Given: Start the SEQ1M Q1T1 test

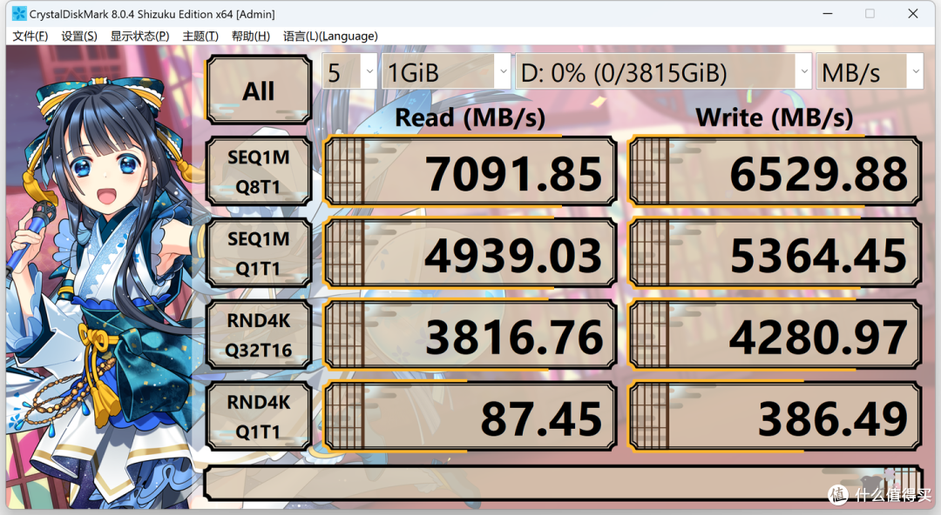Looking at the screenshot, I should tap(259, 253).
